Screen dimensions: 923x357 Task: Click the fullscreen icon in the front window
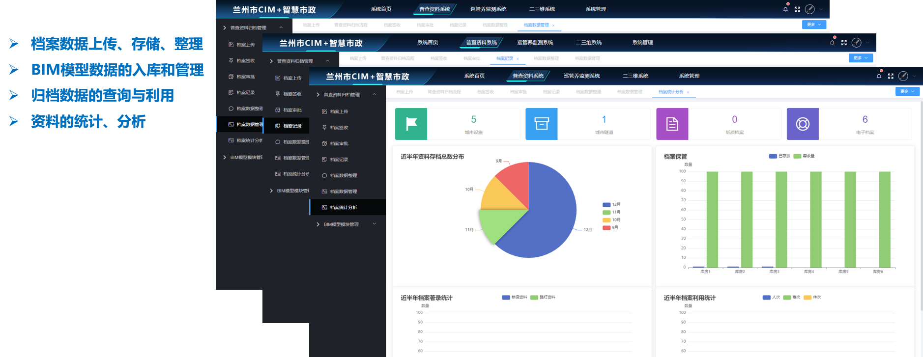pos(891,76)
